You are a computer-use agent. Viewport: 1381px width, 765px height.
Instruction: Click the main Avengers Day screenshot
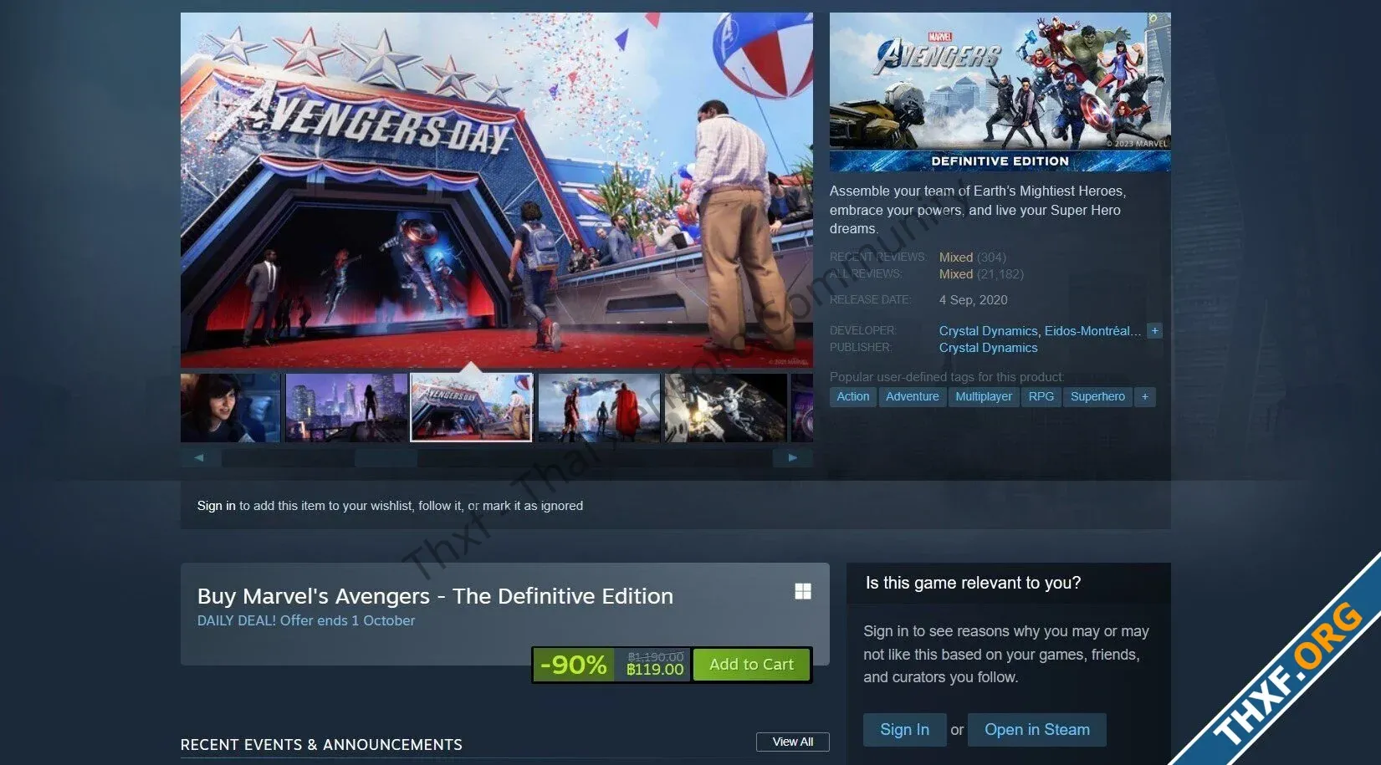point(497,190)
